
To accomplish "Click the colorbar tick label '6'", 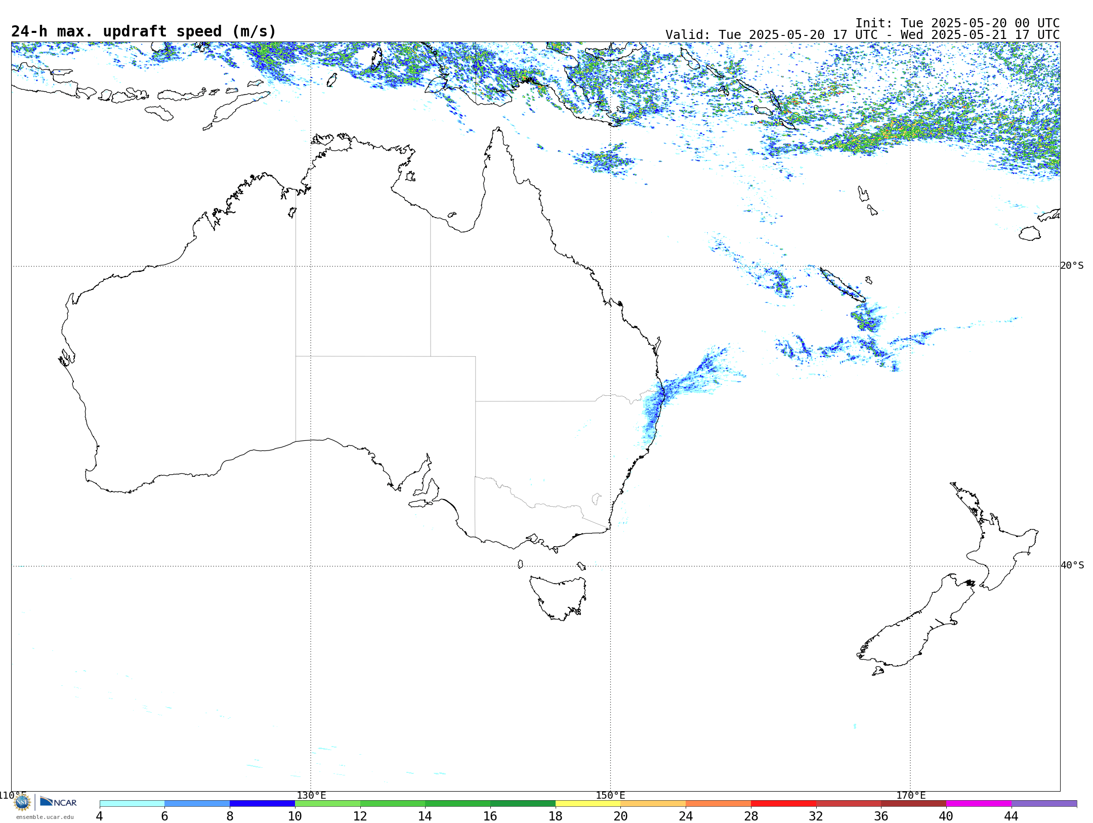I will click(164, 816).
